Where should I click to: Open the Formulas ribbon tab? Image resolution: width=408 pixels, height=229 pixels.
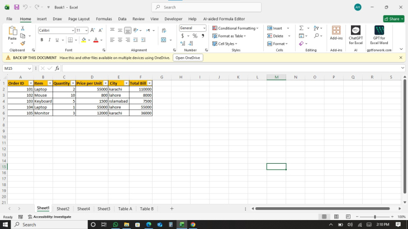pyautogui.click(x=103, y=18)
